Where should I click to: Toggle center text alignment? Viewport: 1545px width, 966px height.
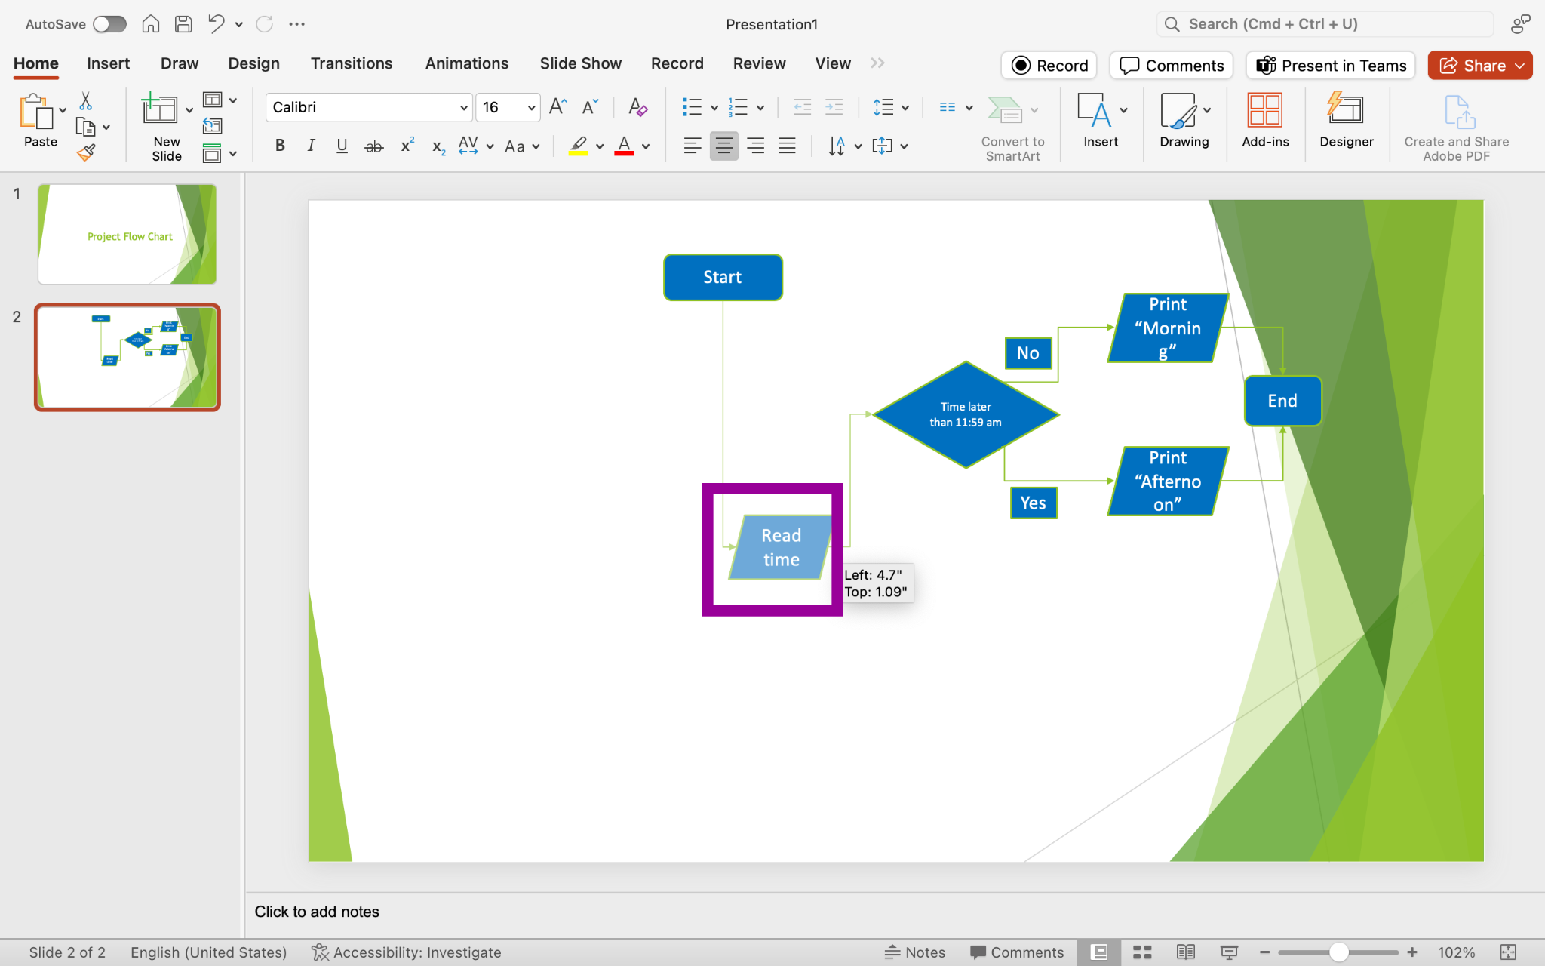pos(723,146)
